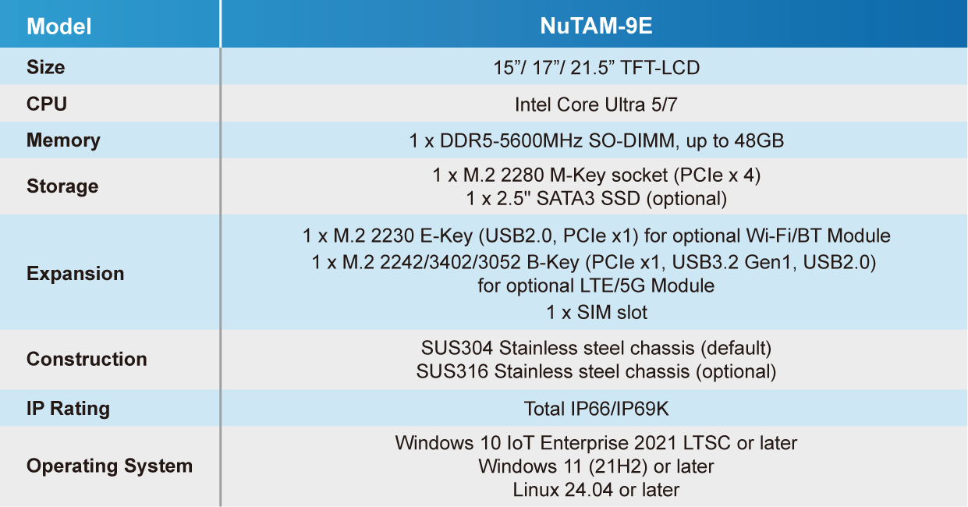Click the Total IP66/IP69K rating value

click(596, 409)
